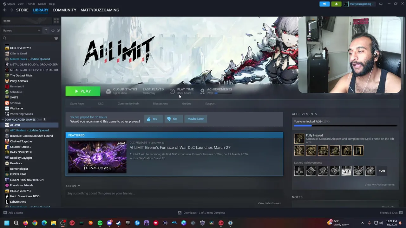406x228 pixels.
Task: Open the Games filter dropdown
Action: pos(22,30)
